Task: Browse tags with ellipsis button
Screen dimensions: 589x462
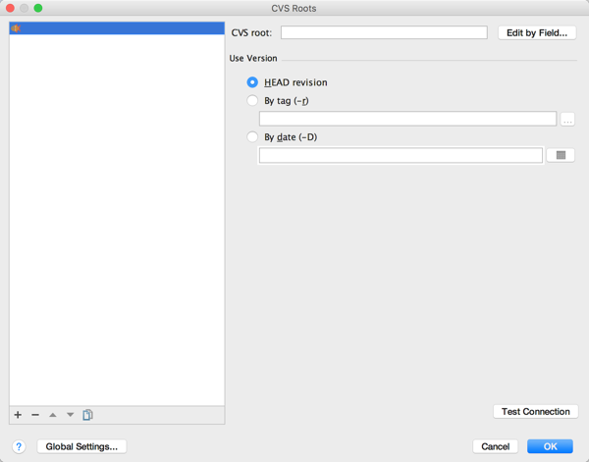Action: [567, 120]
